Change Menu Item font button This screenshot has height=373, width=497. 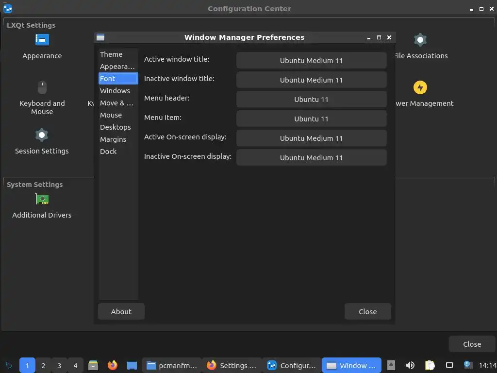click(x=311, y=119)
